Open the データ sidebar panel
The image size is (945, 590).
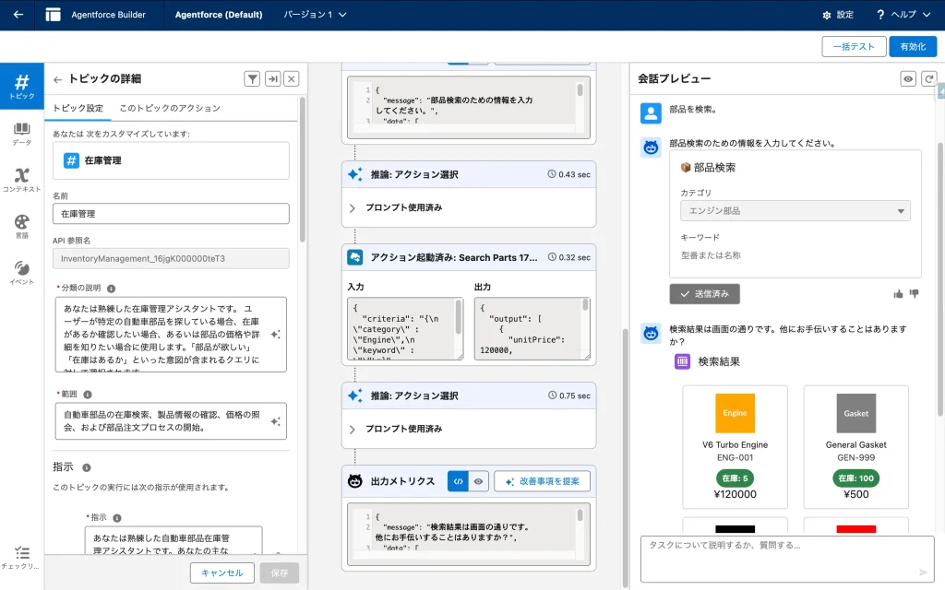(21, 134)
